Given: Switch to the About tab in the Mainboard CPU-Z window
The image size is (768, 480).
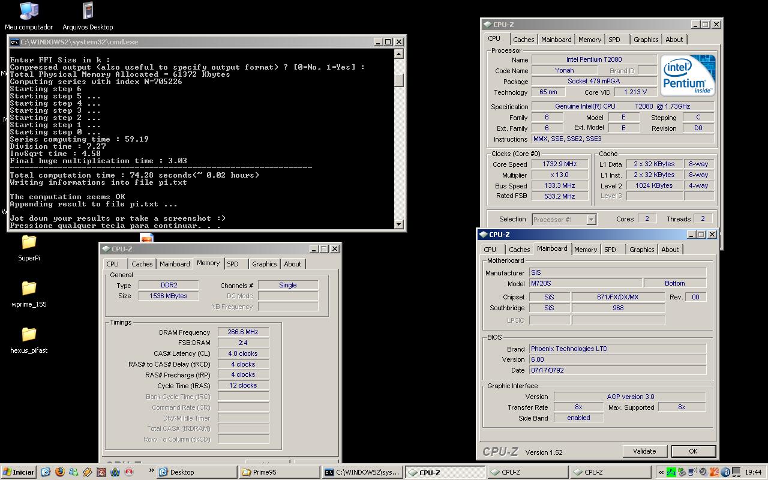Looking at the screenshot, I should 670,250.
